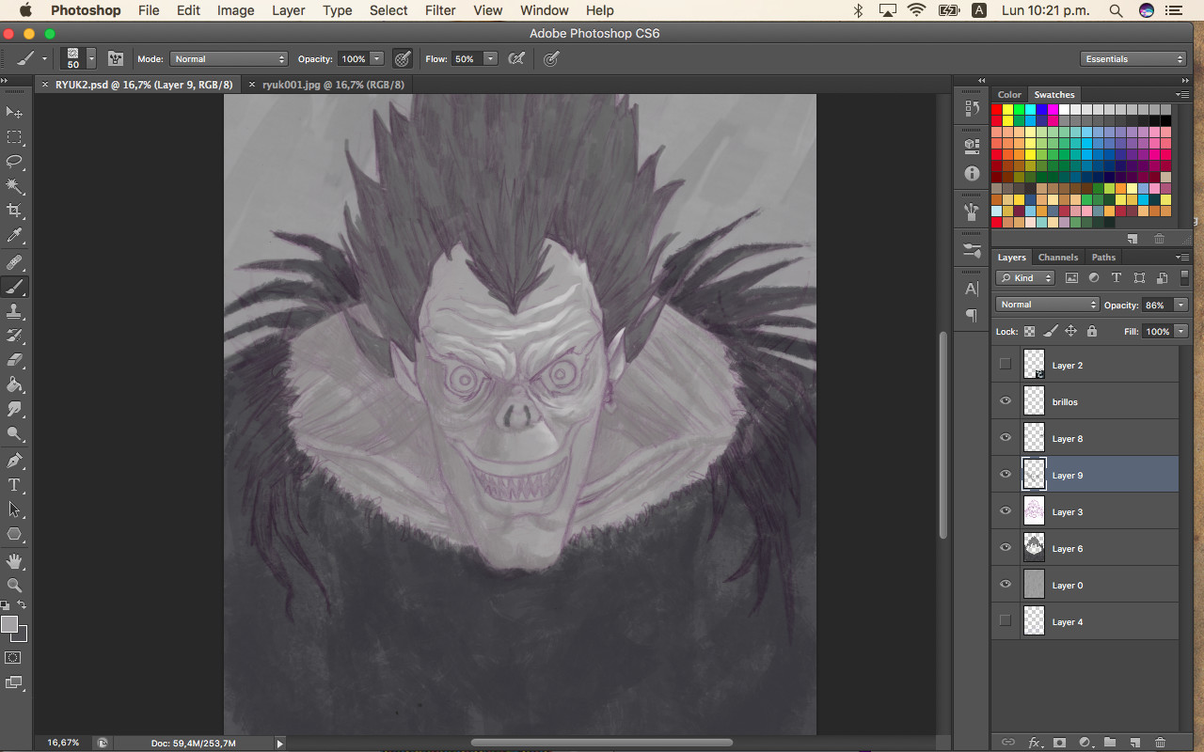Select the Path Selection tool
Viewport: 1204px width, 752px height.
point(15,509)
